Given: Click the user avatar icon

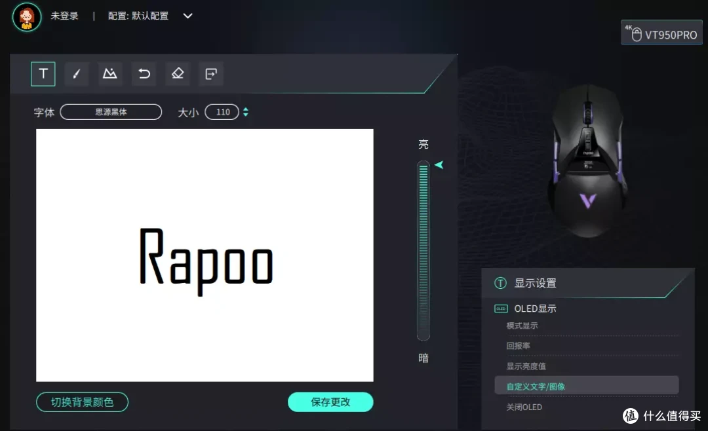Looking at the screenshot, I should point(27,17).
